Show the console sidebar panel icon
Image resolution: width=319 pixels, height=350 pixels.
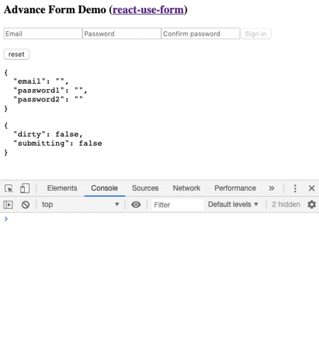point(8,205)
